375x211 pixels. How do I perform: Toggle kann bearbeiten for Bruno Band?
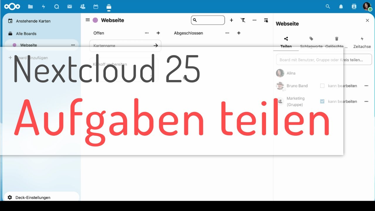click(x=322, y=86)
